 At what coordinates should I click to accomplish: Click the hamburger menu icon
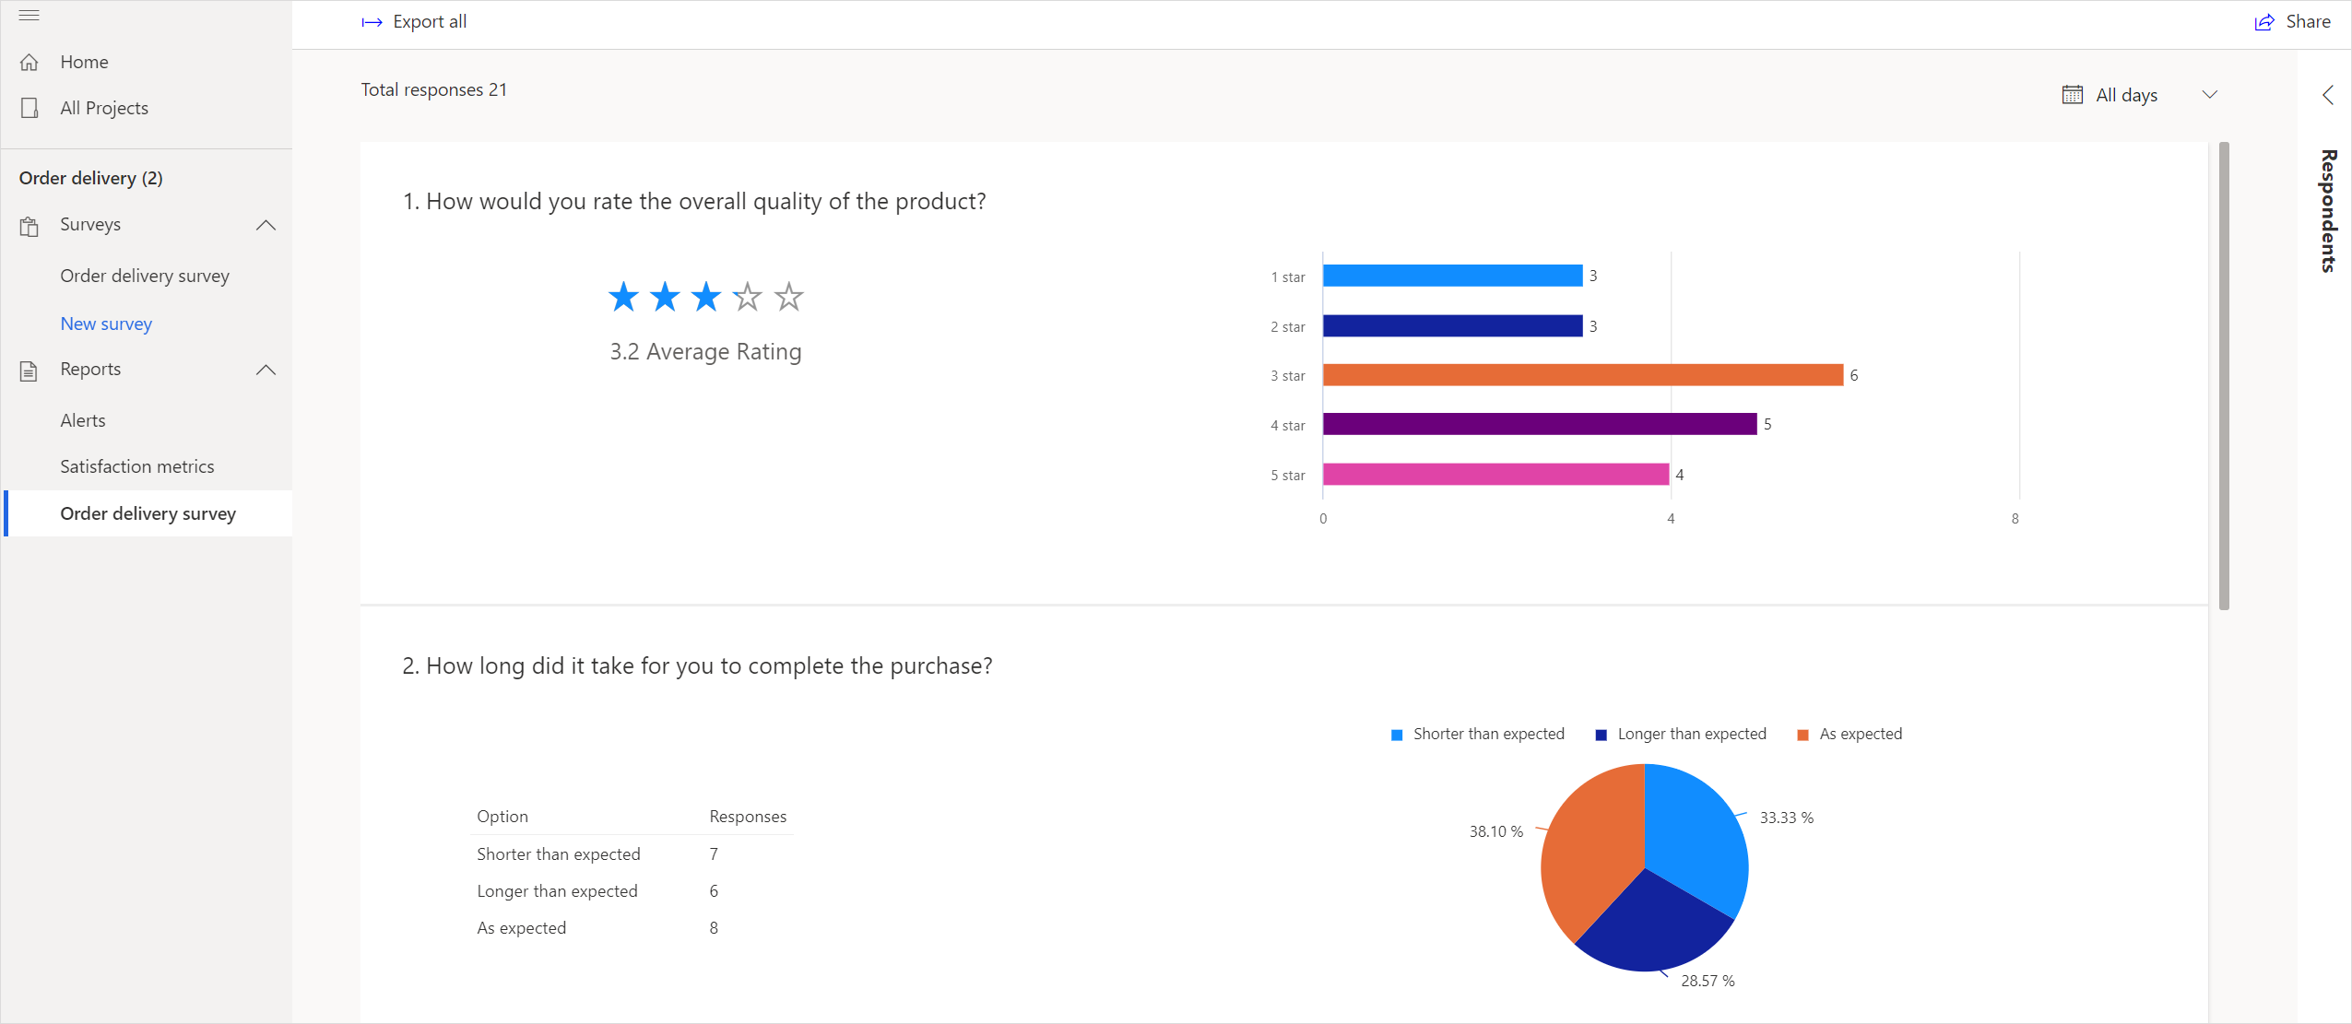(29, 15)
